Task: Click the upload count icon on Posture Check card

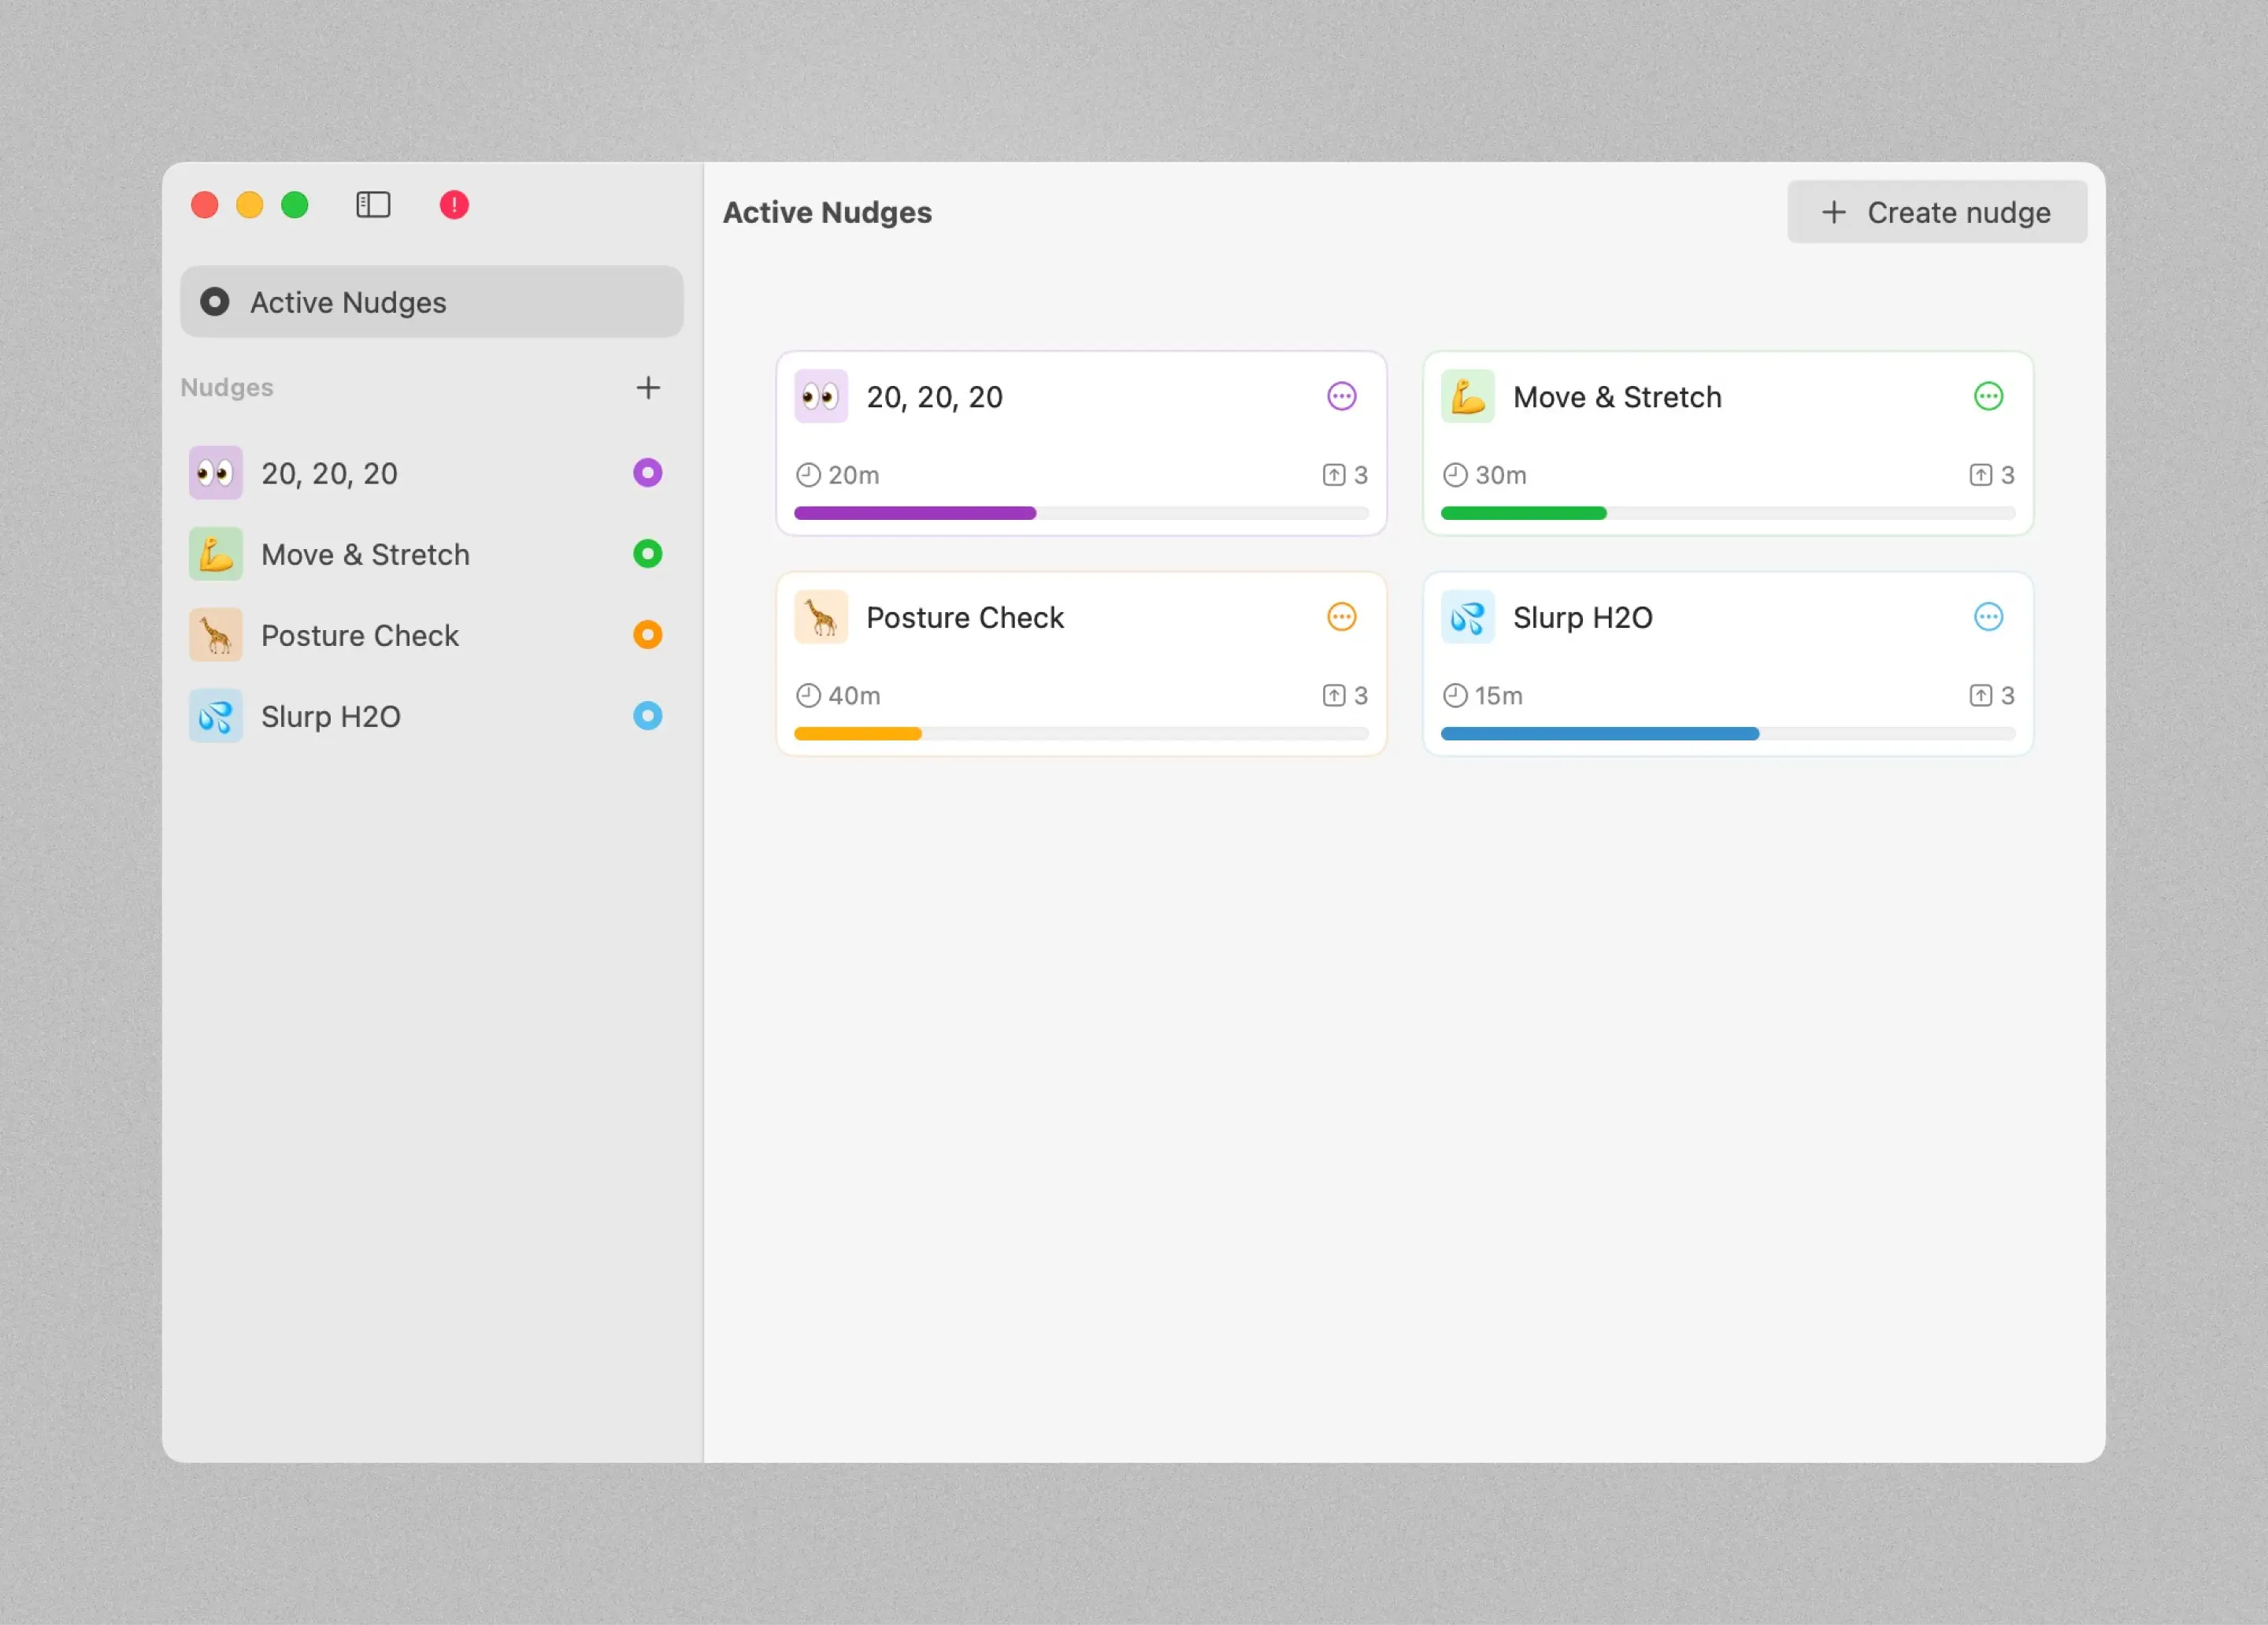Action: (1334, 695)
